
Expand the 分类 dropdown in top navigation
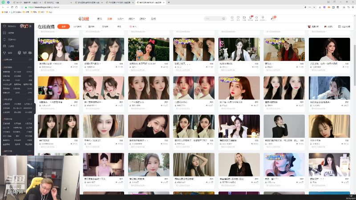tap(120, 19)
